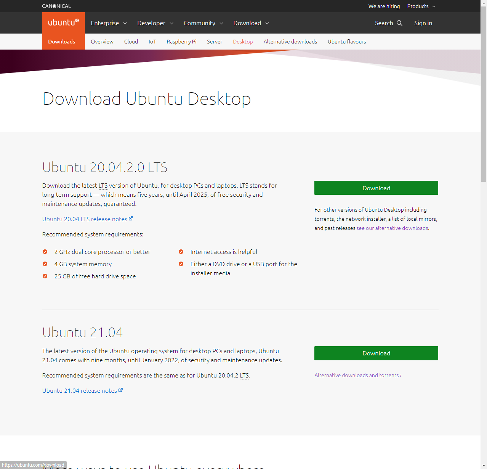
Task: Expand the Download navigation menu
Action: [251, 23]
